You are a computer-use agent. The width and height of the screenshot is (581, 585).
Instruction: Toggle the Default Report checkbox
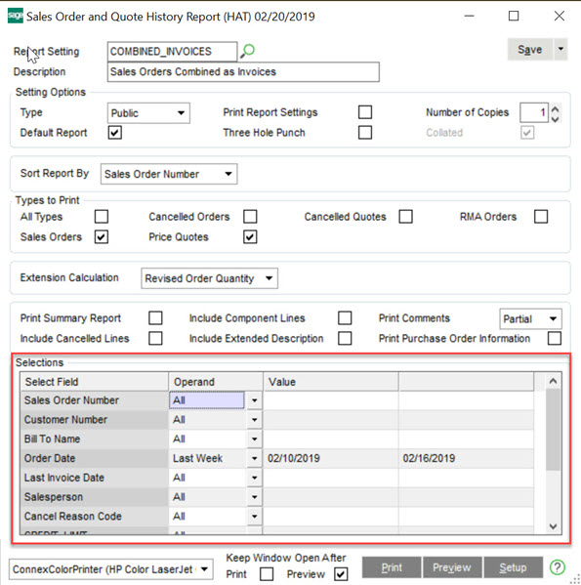click(115, 133)
